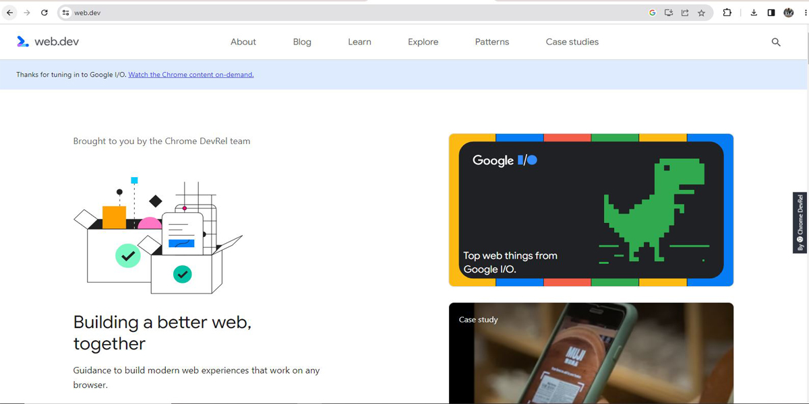
Task: Click 'Guidance to build modern web experiences' text
Action: click(x=196, y=378)
